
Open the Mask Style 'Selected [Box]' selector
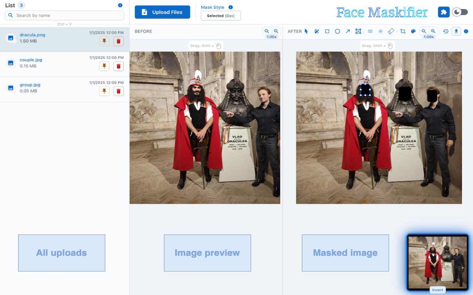221,15
